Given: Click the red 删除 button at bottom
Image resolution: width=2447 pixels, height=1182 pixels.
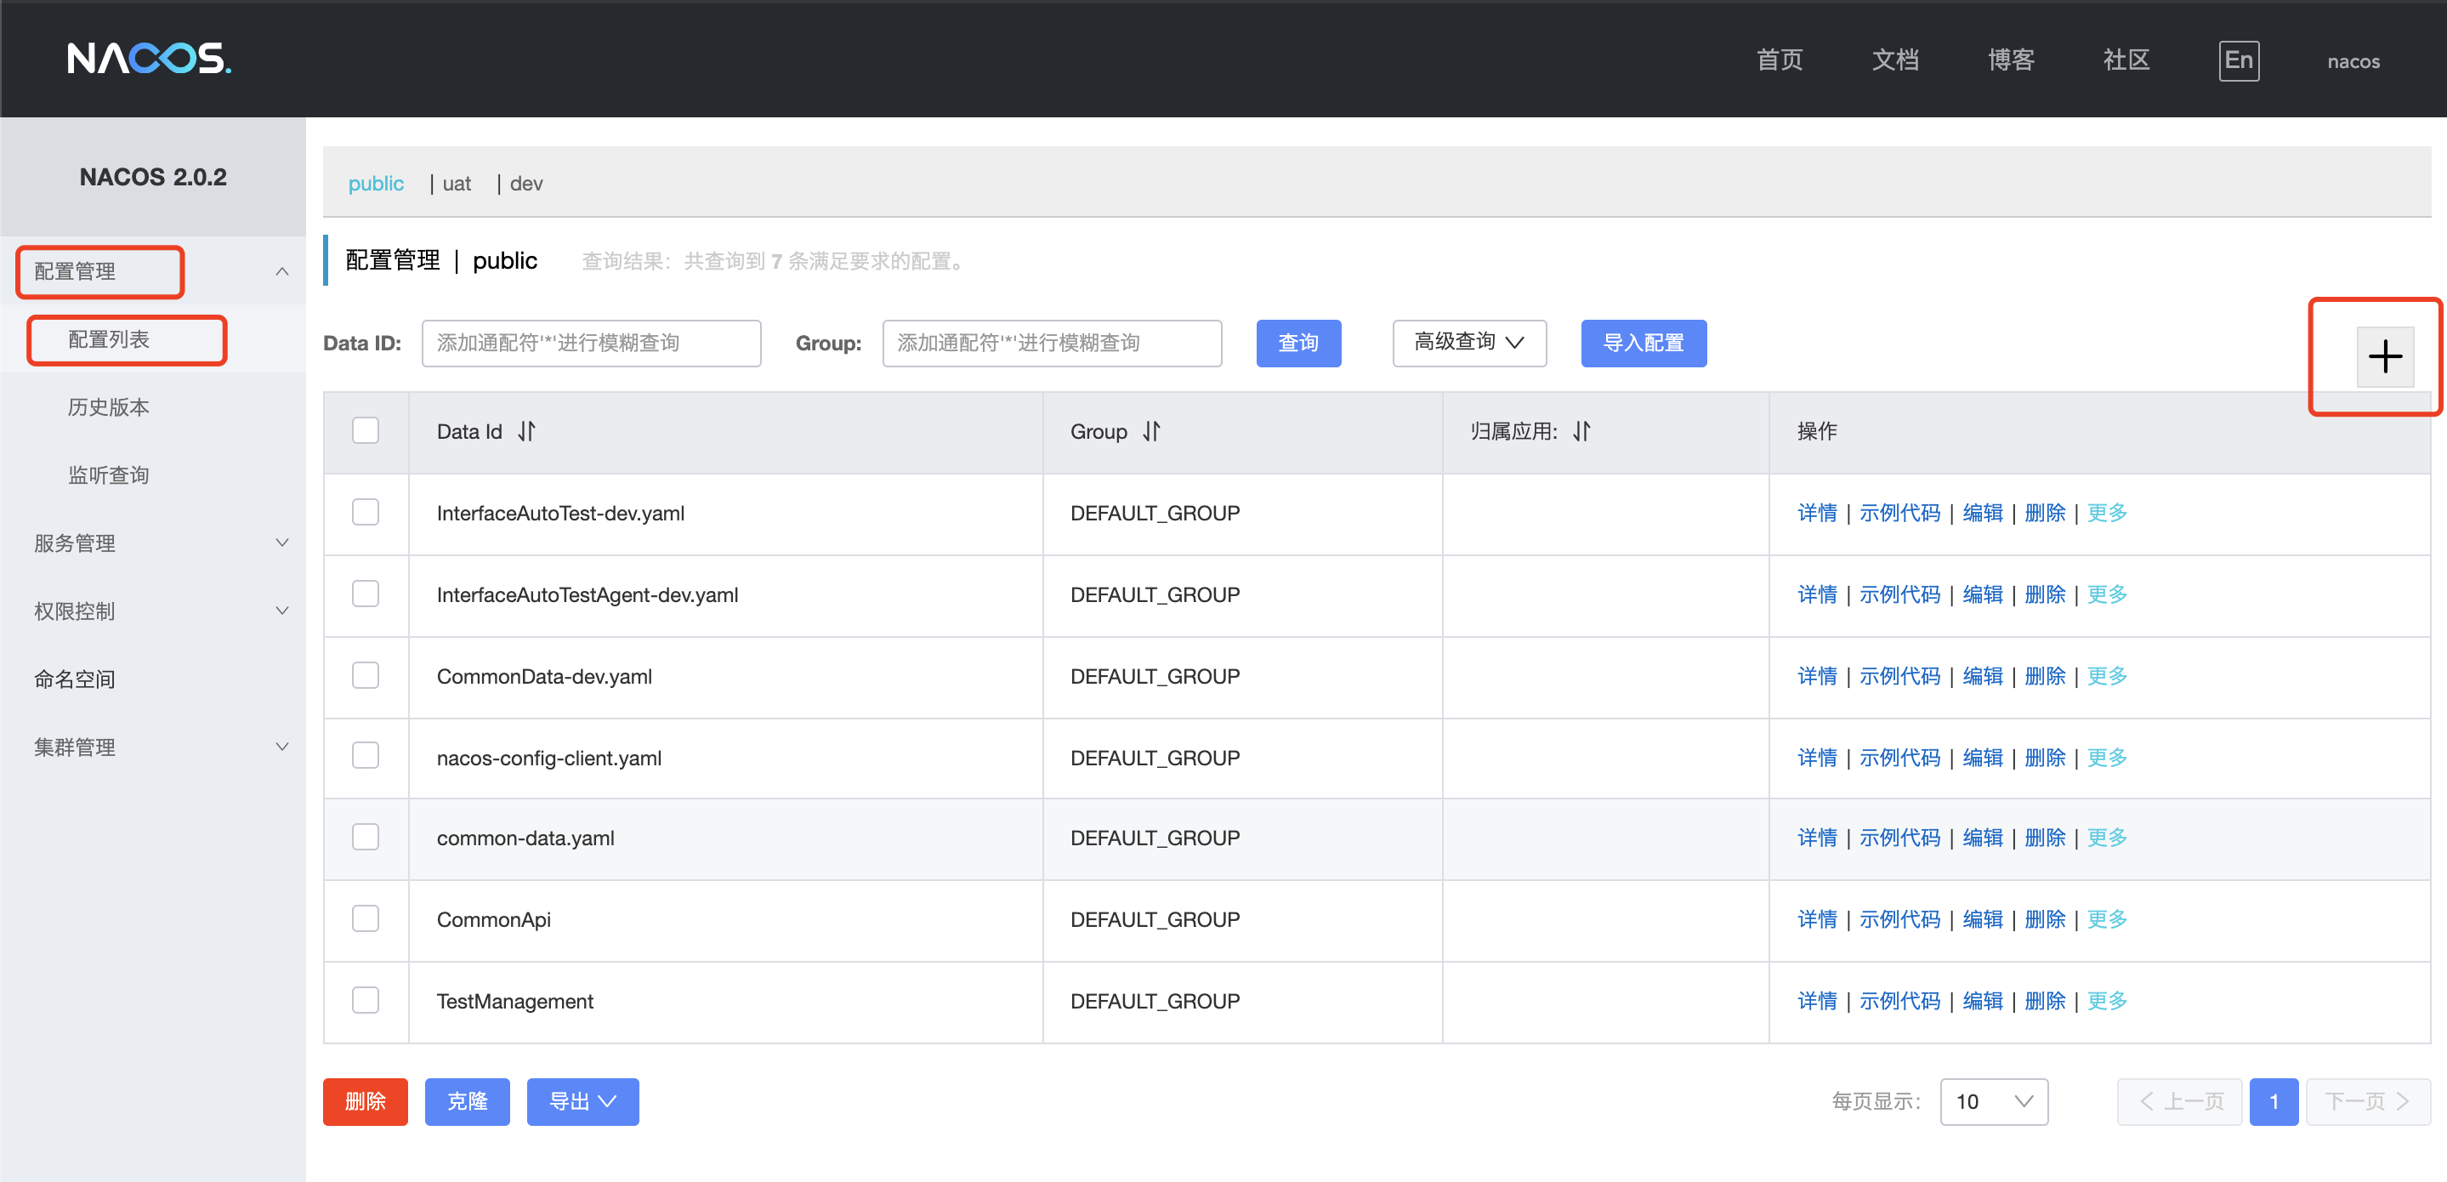Looking at the screenshot, I should coord(365,1101).
